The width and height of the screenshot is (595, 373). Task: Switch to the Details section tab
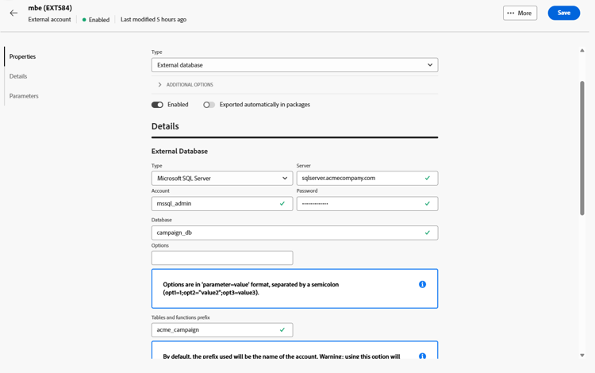18,76
